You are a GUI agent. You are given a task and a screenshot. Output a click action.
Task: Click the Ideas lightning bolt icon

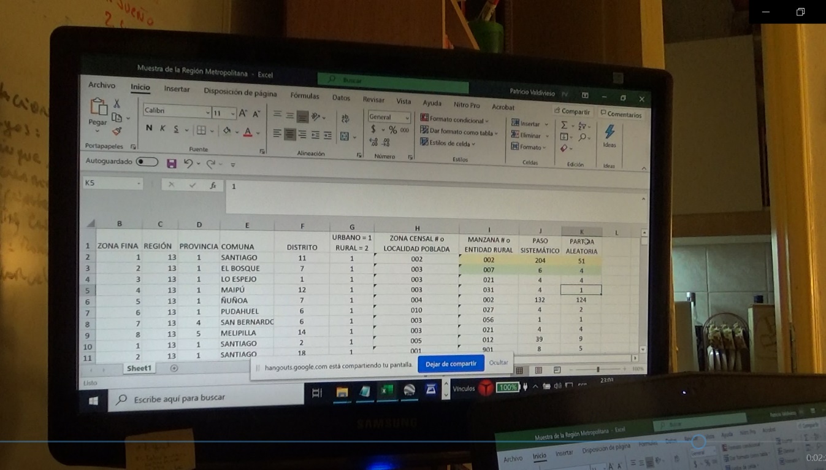[610, 132]
